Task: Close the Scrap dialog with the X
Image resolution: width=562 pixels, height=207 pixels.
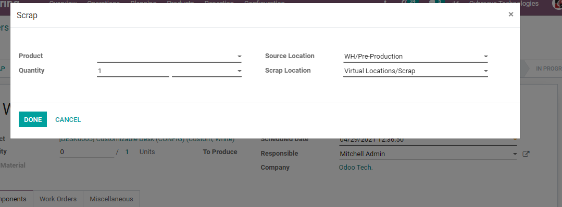Action: pos(511,15)
